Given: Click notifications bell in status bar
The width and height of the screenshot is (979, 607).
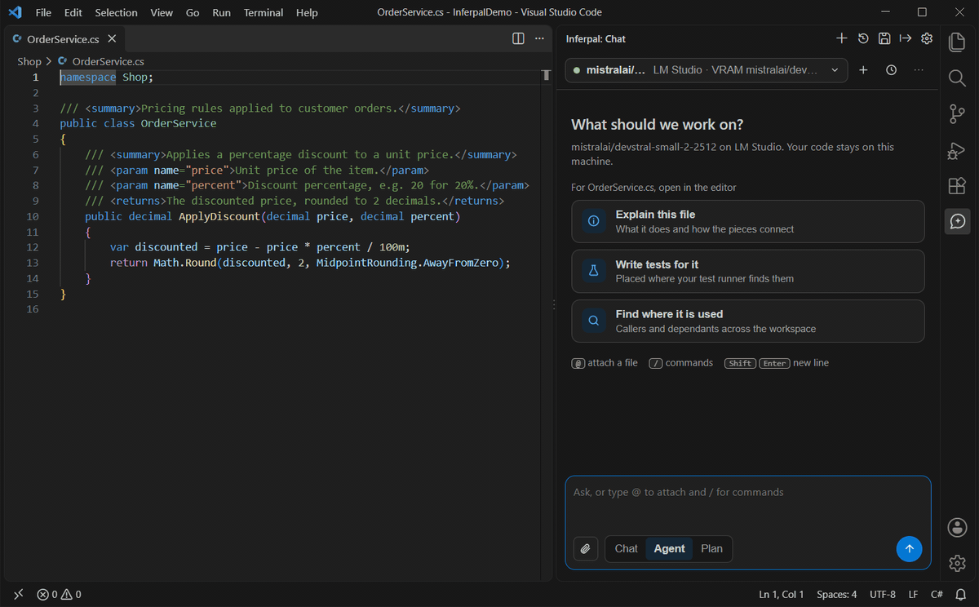Looking at the screenshot, I should coord(962,594).
